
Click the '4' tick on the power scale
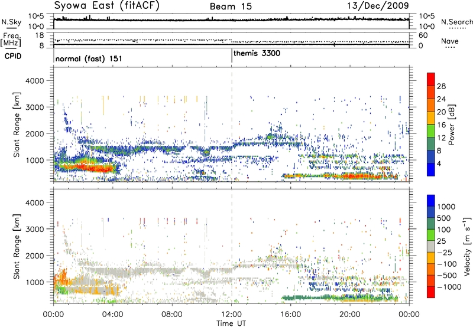(439, 164)
